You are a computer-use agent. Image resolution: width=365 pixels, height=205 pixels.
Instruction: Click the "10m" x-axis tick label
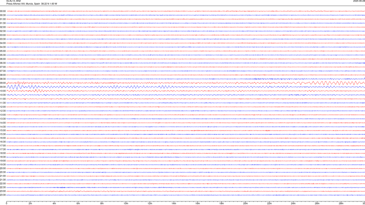pos(126,203)
